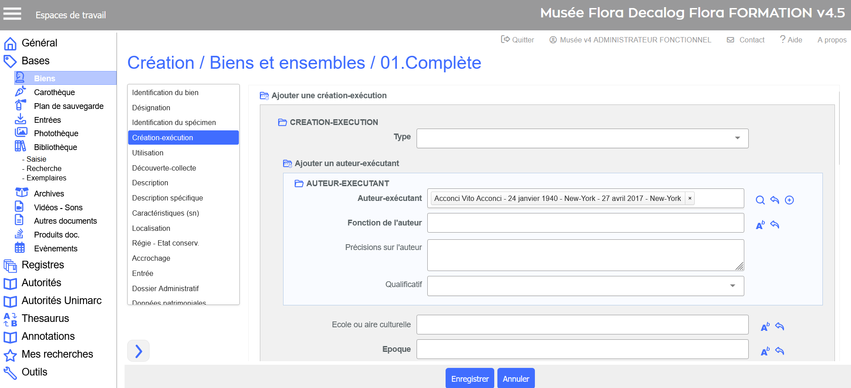
Task: Click the Annuler button
Action: [x=516, y=379]
